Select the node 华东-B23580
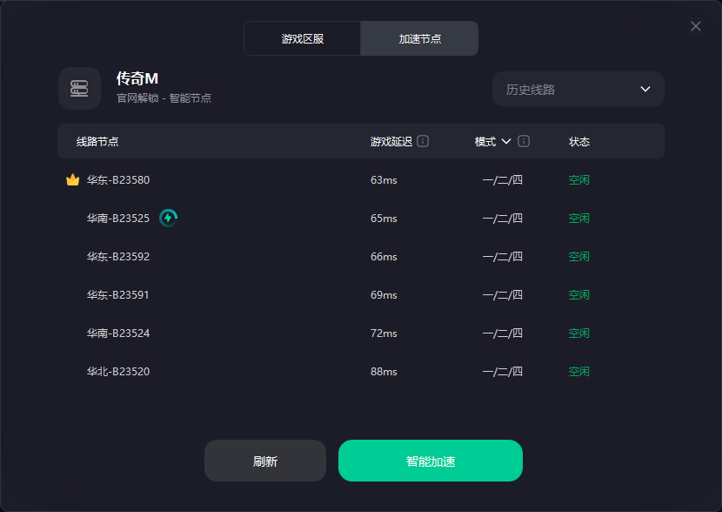722x512 pixels. coord(119,179)
